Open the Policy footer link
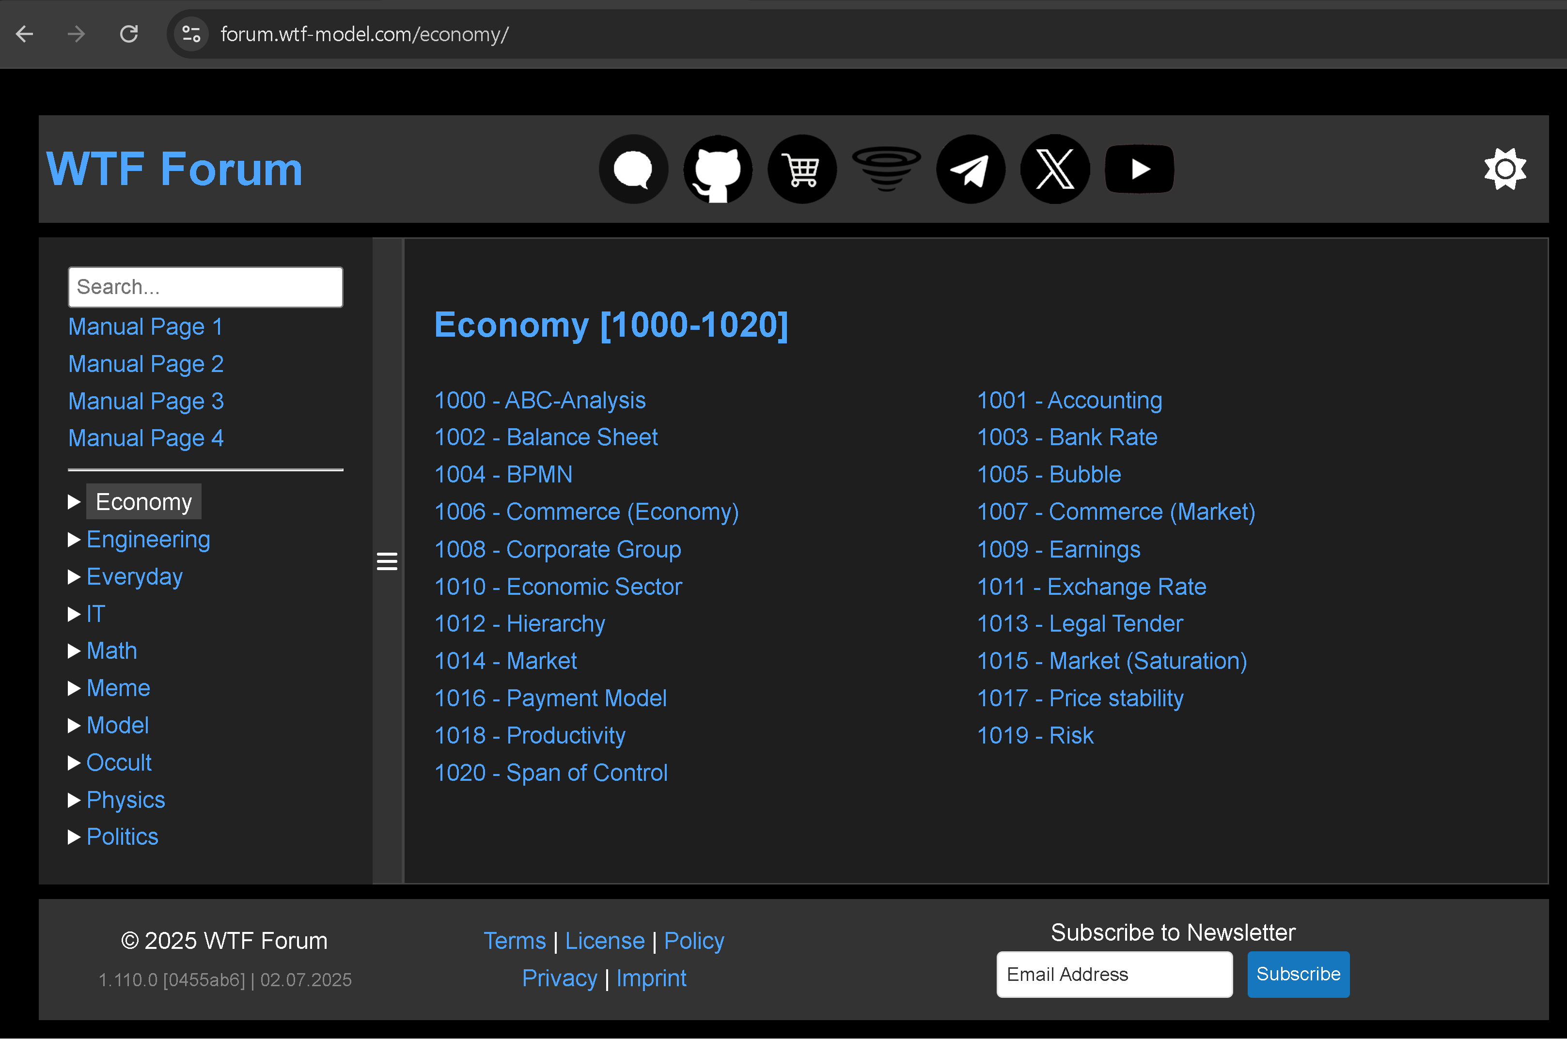The image size is (1567, 1039). tap(694, 941)
